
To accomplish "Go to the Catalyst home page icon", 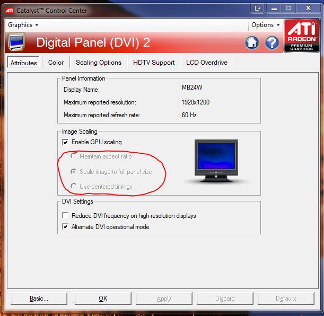I will coord(252,42).
